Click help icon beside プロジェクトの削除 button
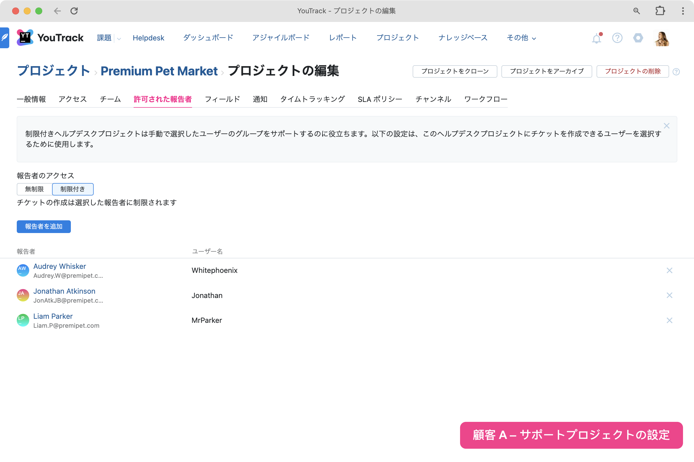 coord(676,72)
